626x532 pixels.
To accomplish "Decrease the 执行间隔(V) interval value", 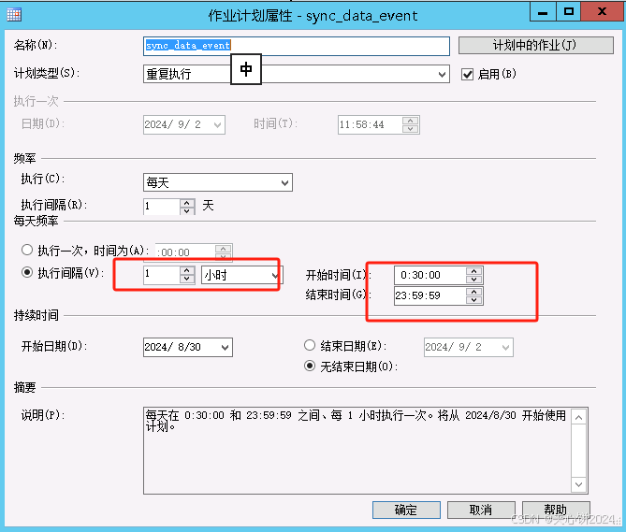I will pyautogui.click(x=187, y=280).
